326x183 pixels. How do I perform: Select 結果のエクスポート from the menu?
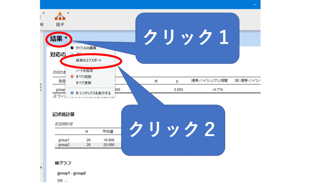[89, 60]
